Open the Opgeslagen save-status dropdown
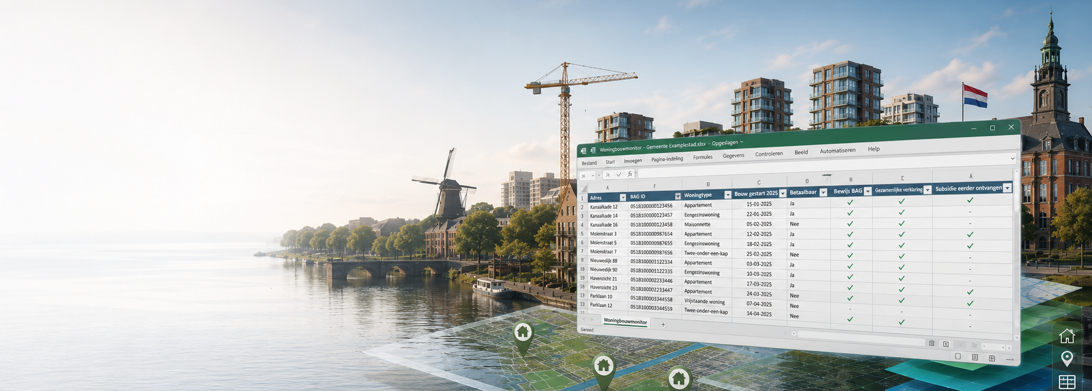The width and height of the screenshot is (1092, 391). click(x=742, y=142)
